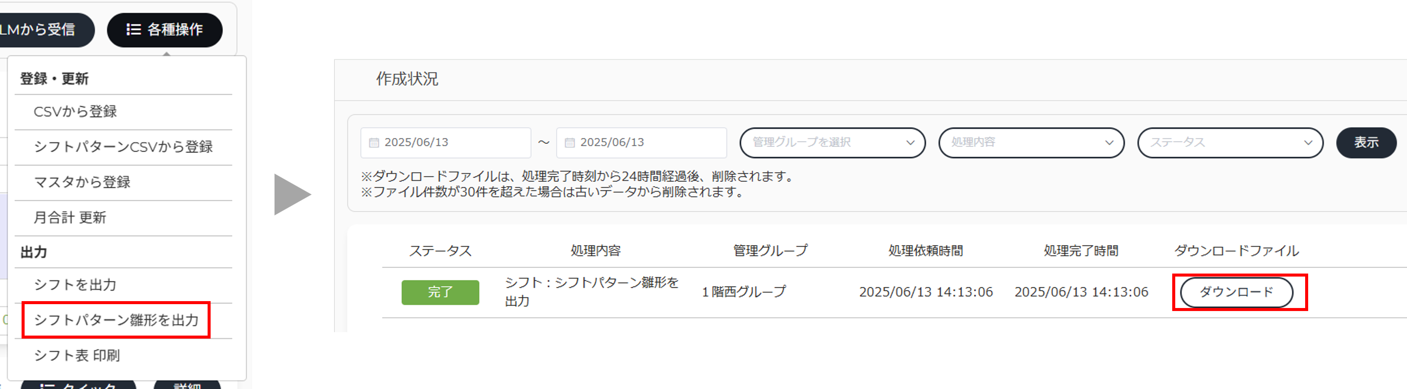
Task: Select シフト表 印刷 menu entry
Action: [x=123, y=356]
